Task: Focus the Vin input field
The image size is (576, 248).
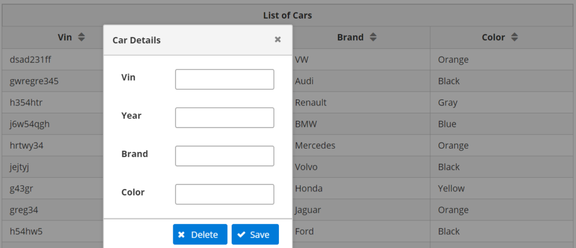Action: pos(224,79)
